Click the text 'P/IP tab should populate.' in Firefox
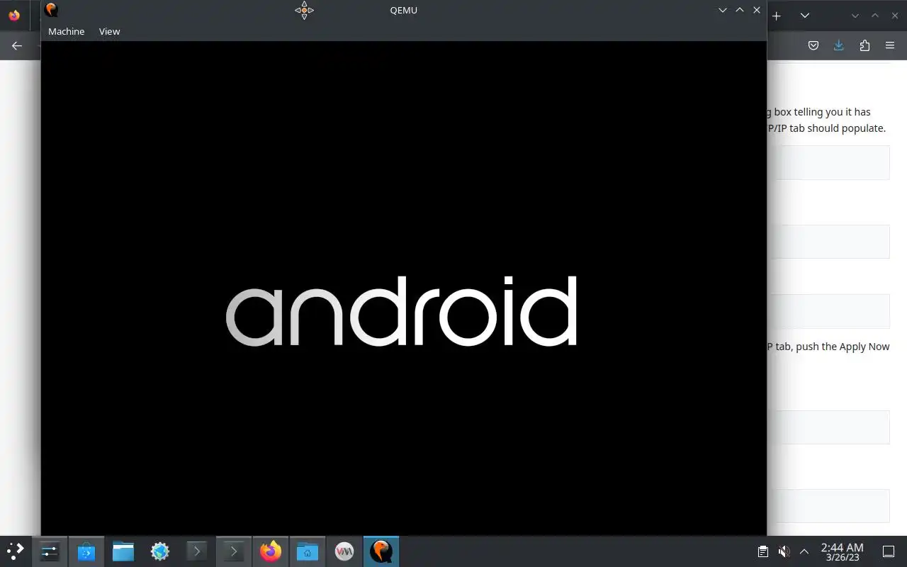The image size is (907, 567). 826,128
